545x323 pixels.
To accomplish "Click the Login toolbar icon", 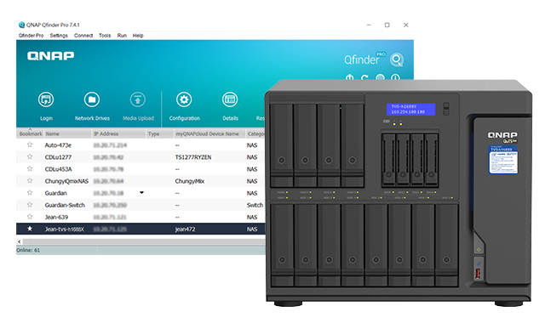I will [x=46, y=99].
